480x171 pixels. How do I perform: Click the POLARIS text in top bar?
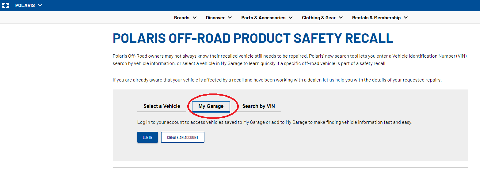(x=25, y=6)
